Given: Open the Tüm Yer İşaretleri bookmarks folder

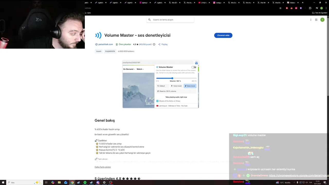Looking at the screenshot, I should tap(320, 13).
